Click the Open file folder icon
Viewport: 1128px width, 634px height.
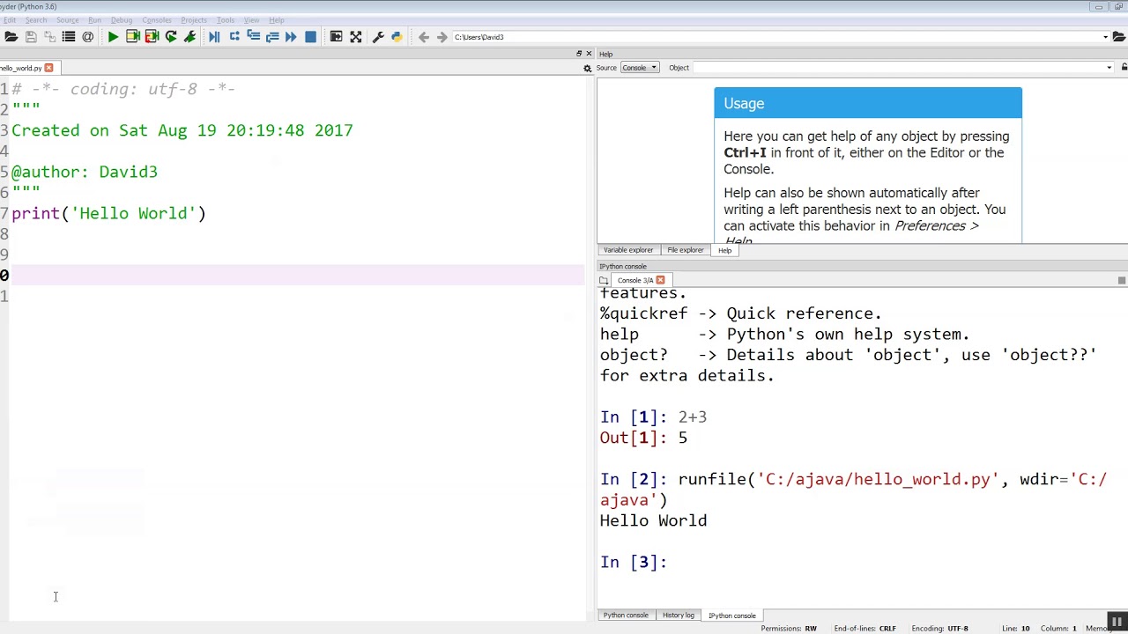tap(11, 37)
